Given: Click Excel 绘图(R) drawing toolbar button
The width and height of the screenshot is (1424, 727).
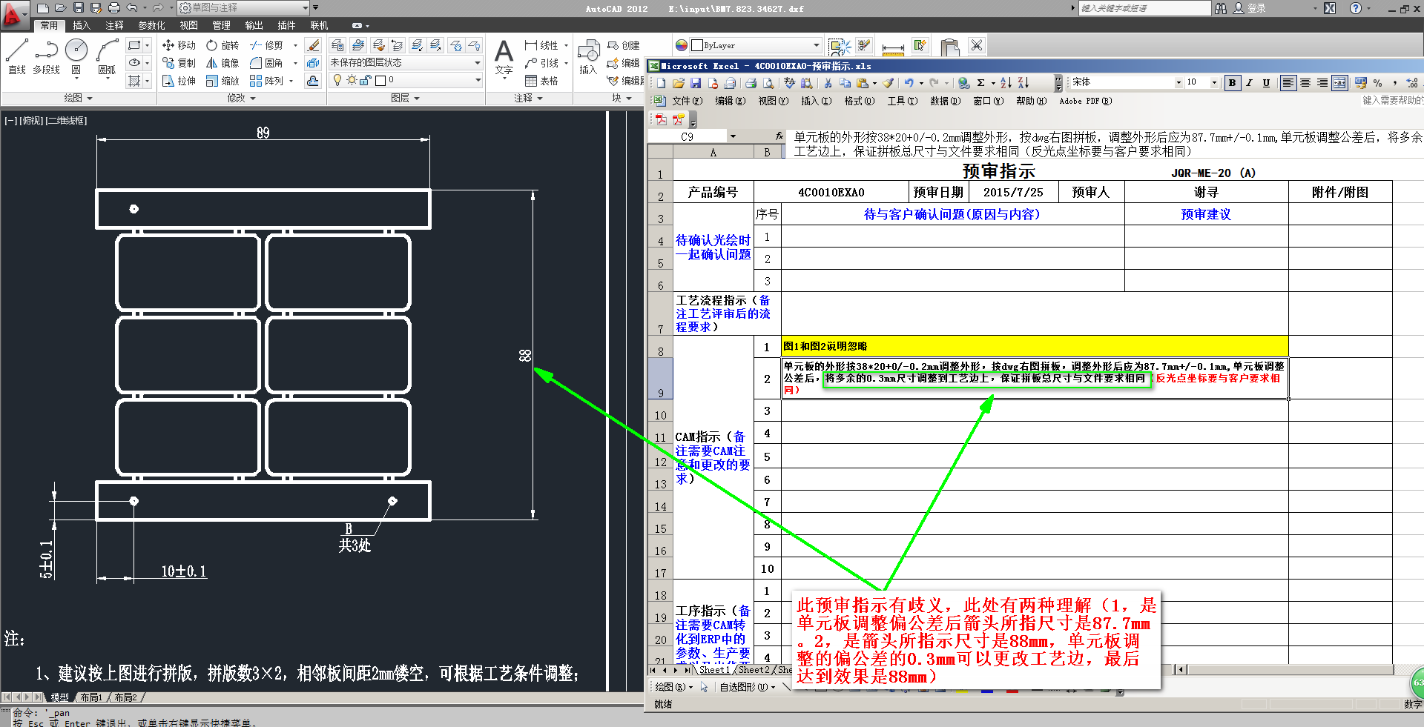Looking at the screenshot, I should click(x=673, y=688).
